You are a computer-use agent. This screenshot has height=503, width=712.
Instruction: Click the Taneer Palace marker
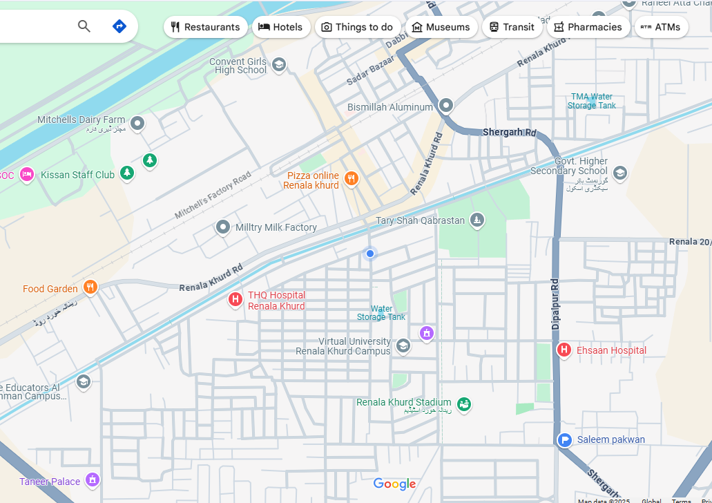[93, 480]
